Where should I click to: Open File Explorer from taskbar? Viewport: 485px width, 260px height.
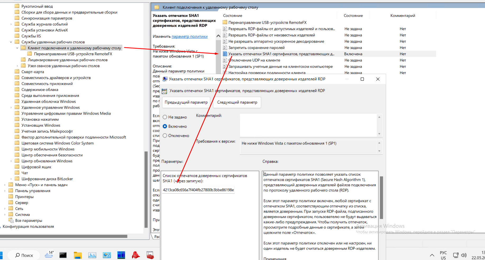pos(78,255)
